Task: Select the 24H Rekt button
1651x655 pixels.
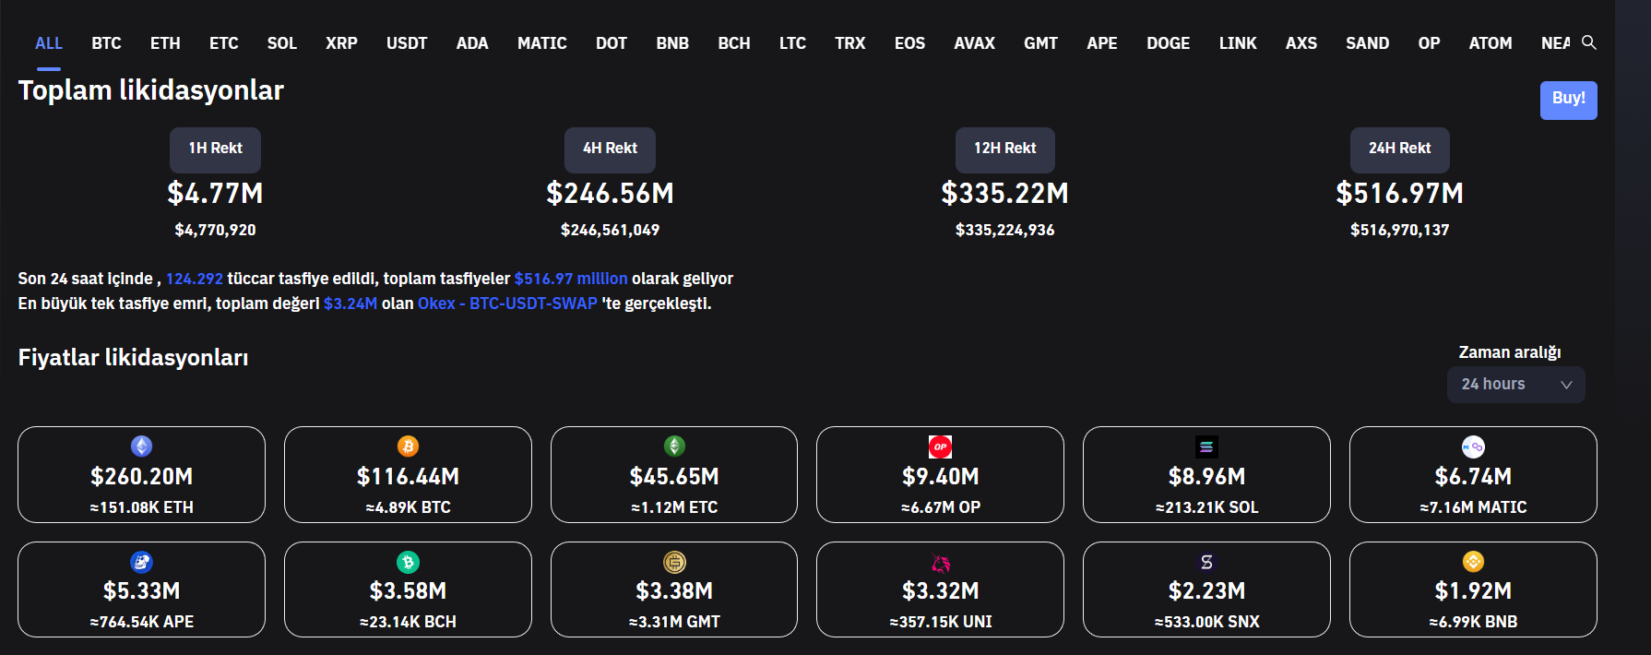Action: tap(1399, 149)
